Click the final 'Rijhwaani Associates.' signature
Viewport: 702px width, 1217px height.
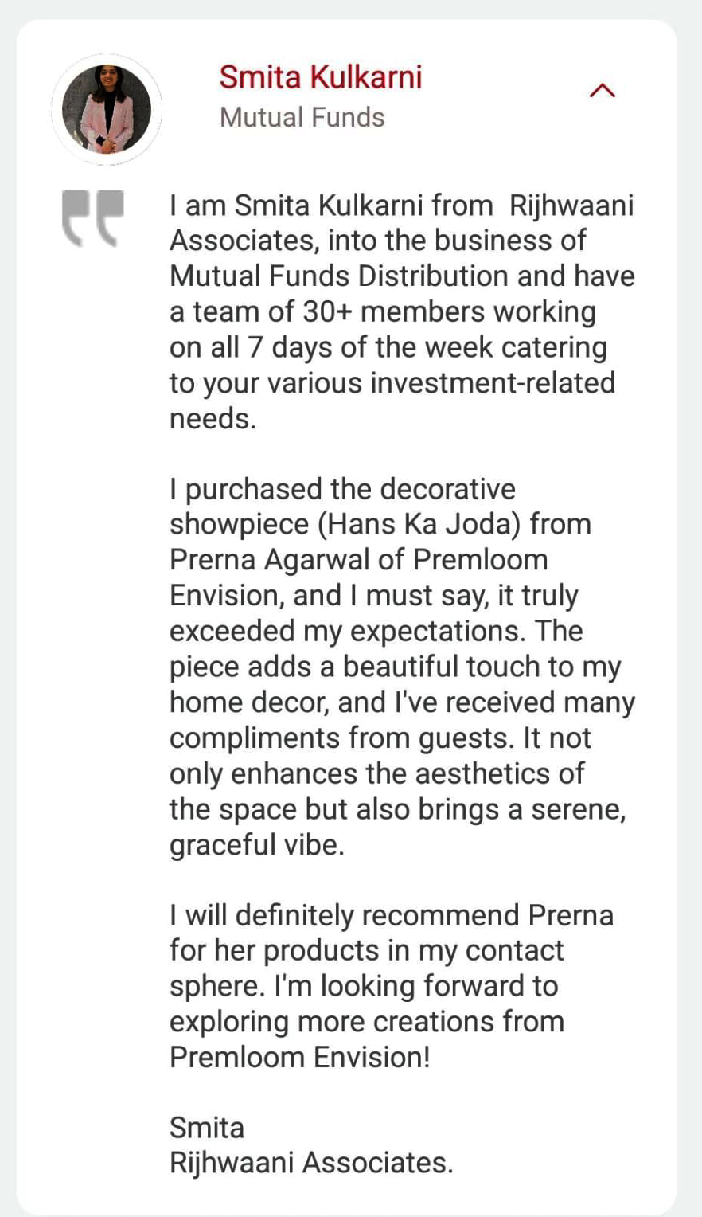(x=311, y=1163)
